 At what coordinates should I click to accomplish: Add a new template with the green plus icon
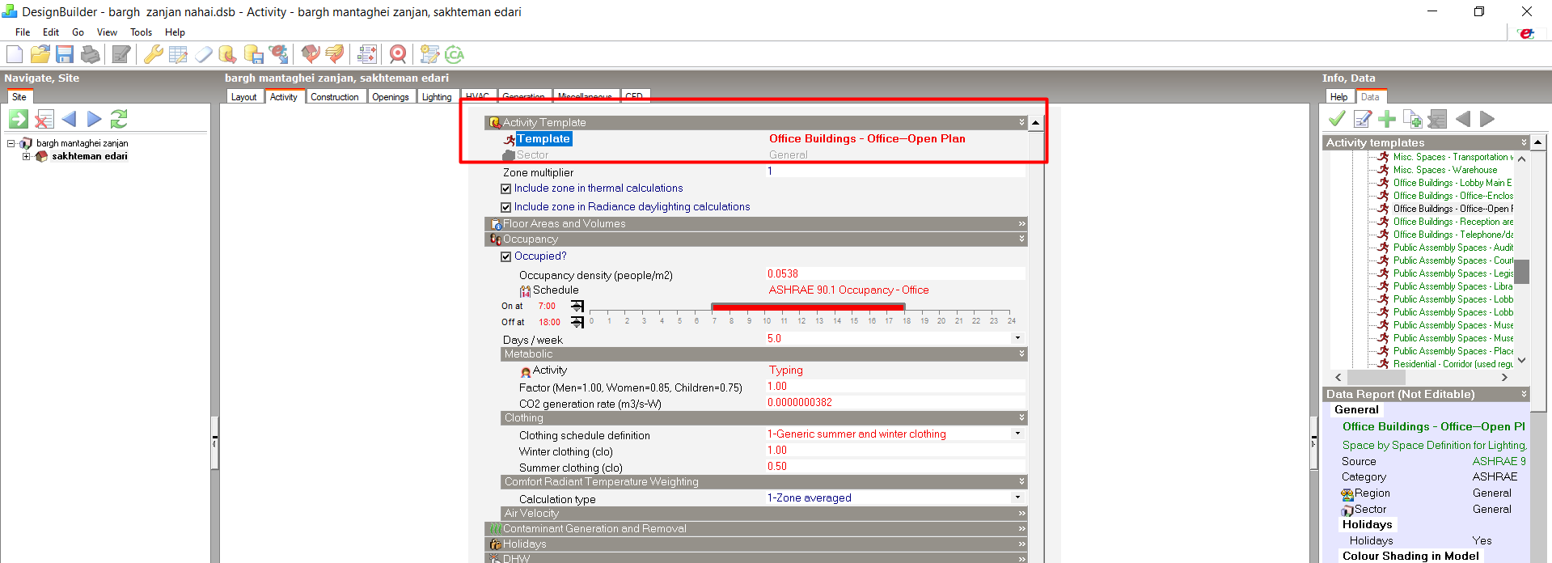(x=1388, y=119)
